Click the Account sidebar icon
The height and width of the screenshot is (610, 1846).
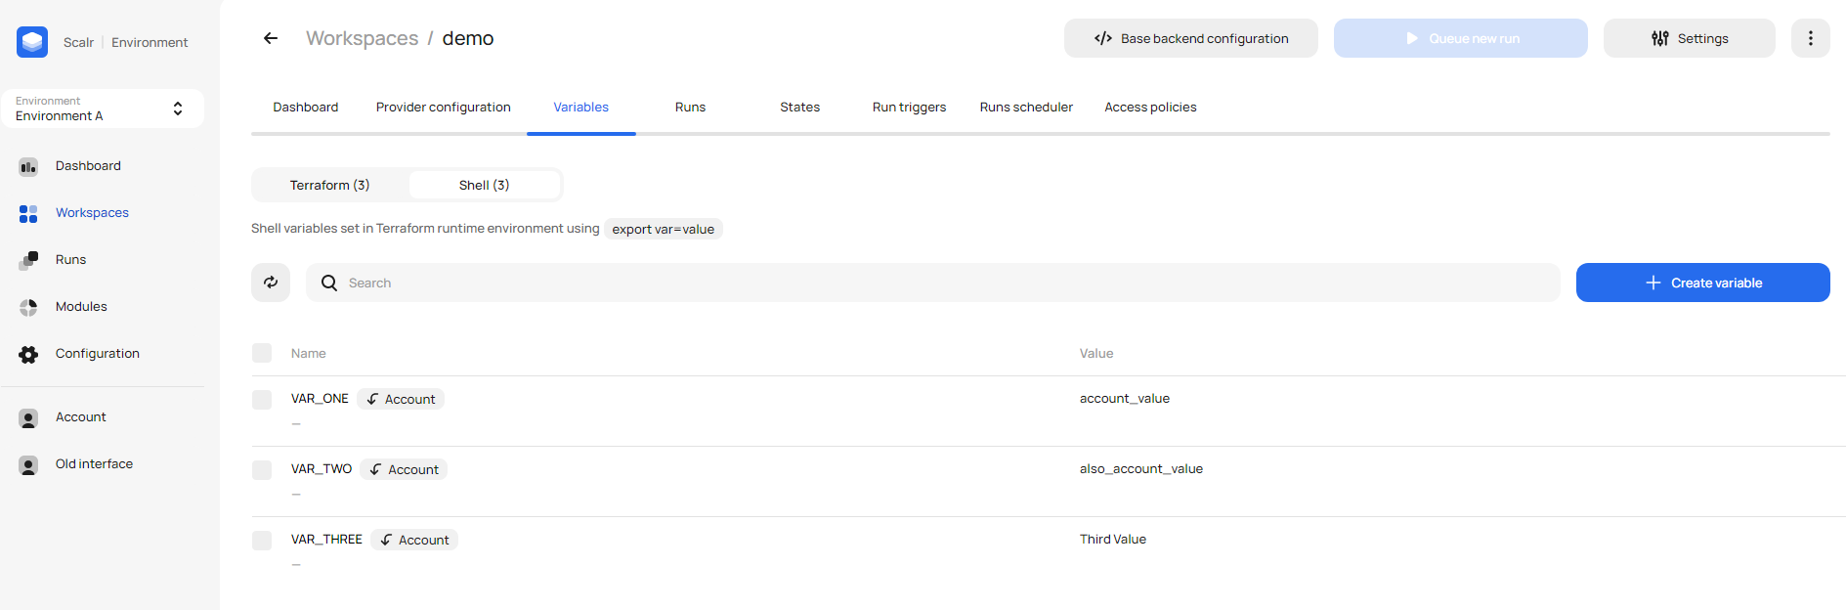click(28, 418)
